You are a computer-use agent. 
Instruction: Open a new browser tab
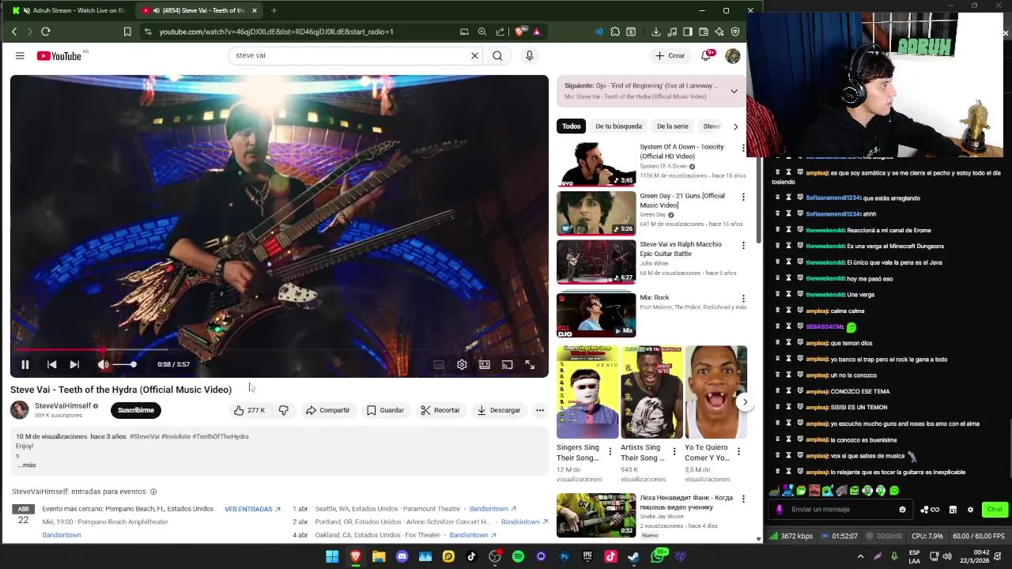(x=274, y=10)
